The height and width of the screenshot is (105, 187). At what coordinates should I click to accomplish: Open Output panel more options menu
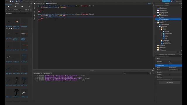click(x=153, y=73)
